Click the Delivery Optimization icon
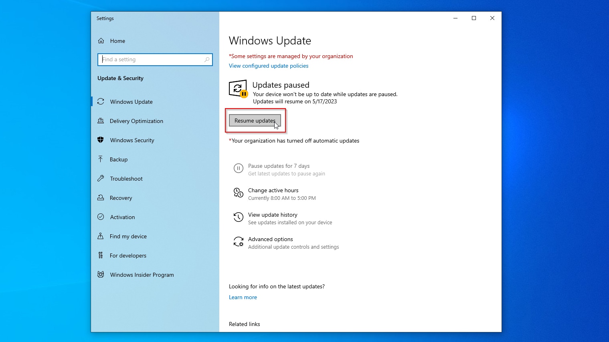The height and width of the screenshot is (342, 609). click(101, 121)
